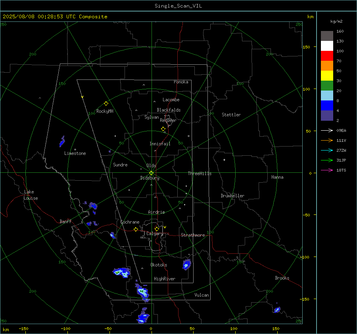Click the Vulcan map label
The image size is (357, 334).
click(202, 295)
